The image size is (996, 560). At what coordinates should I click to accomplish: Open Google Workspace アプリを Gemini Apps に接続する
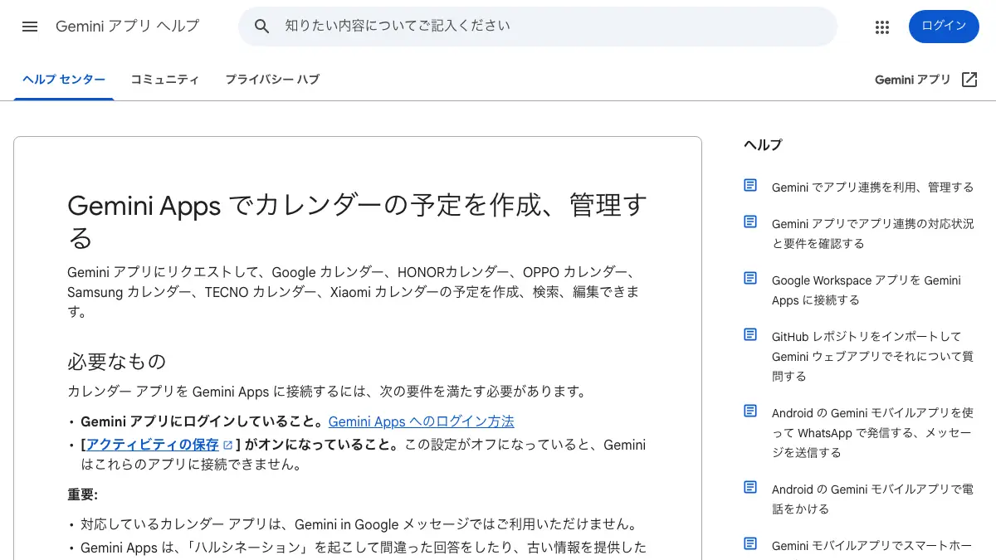(866, 290)
